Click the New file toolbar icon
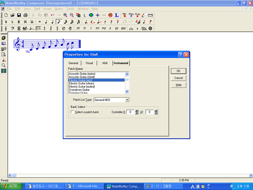Image resolution: width=253 pixels, height=190 pixels. (6, 15)
